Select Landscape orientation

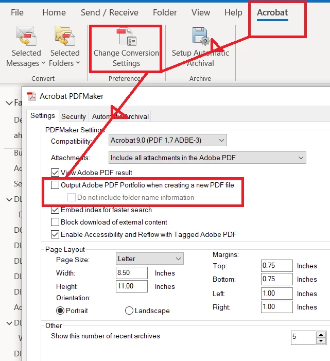click(129, 311)
